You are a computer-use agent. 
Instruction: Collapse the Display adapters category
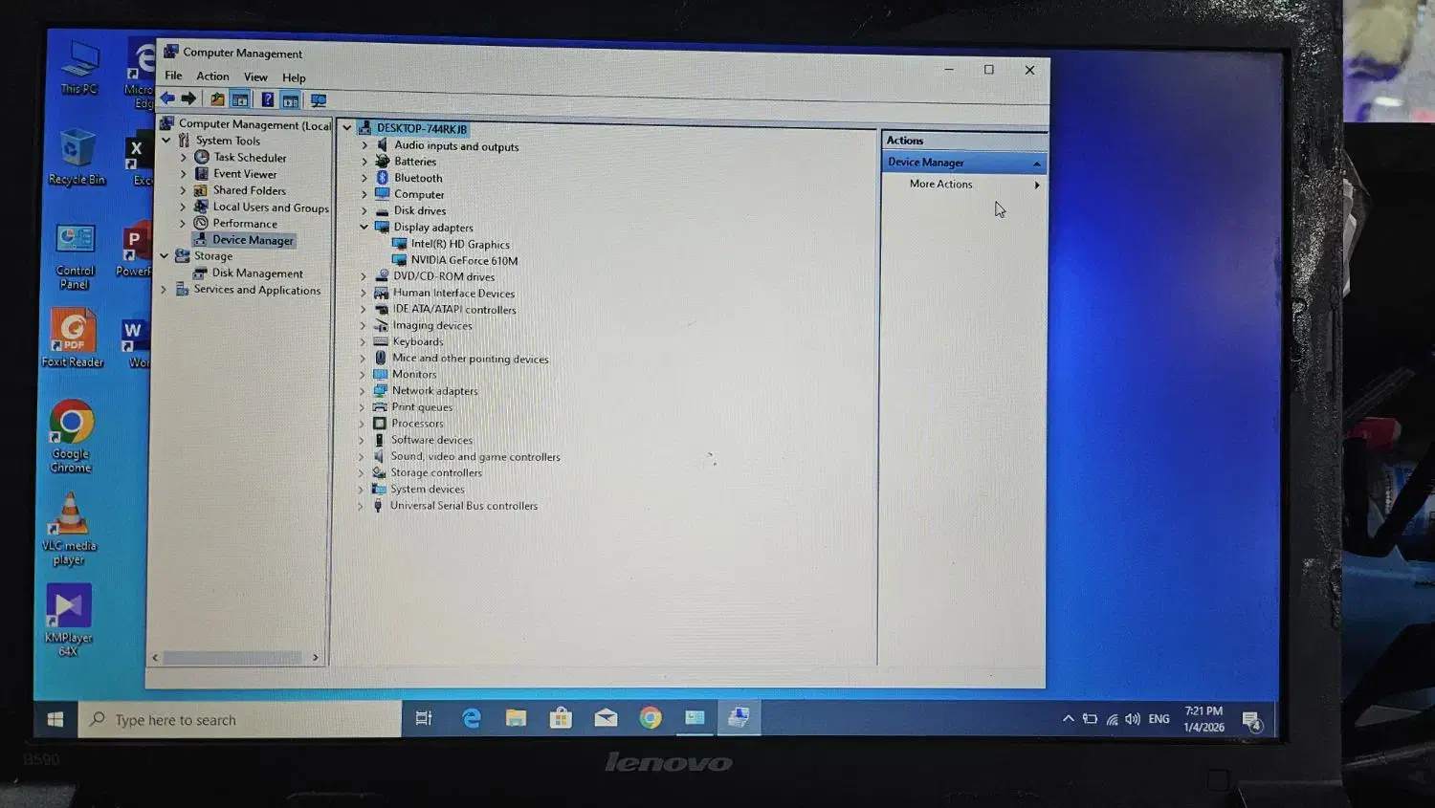click(x=364, y=227)
